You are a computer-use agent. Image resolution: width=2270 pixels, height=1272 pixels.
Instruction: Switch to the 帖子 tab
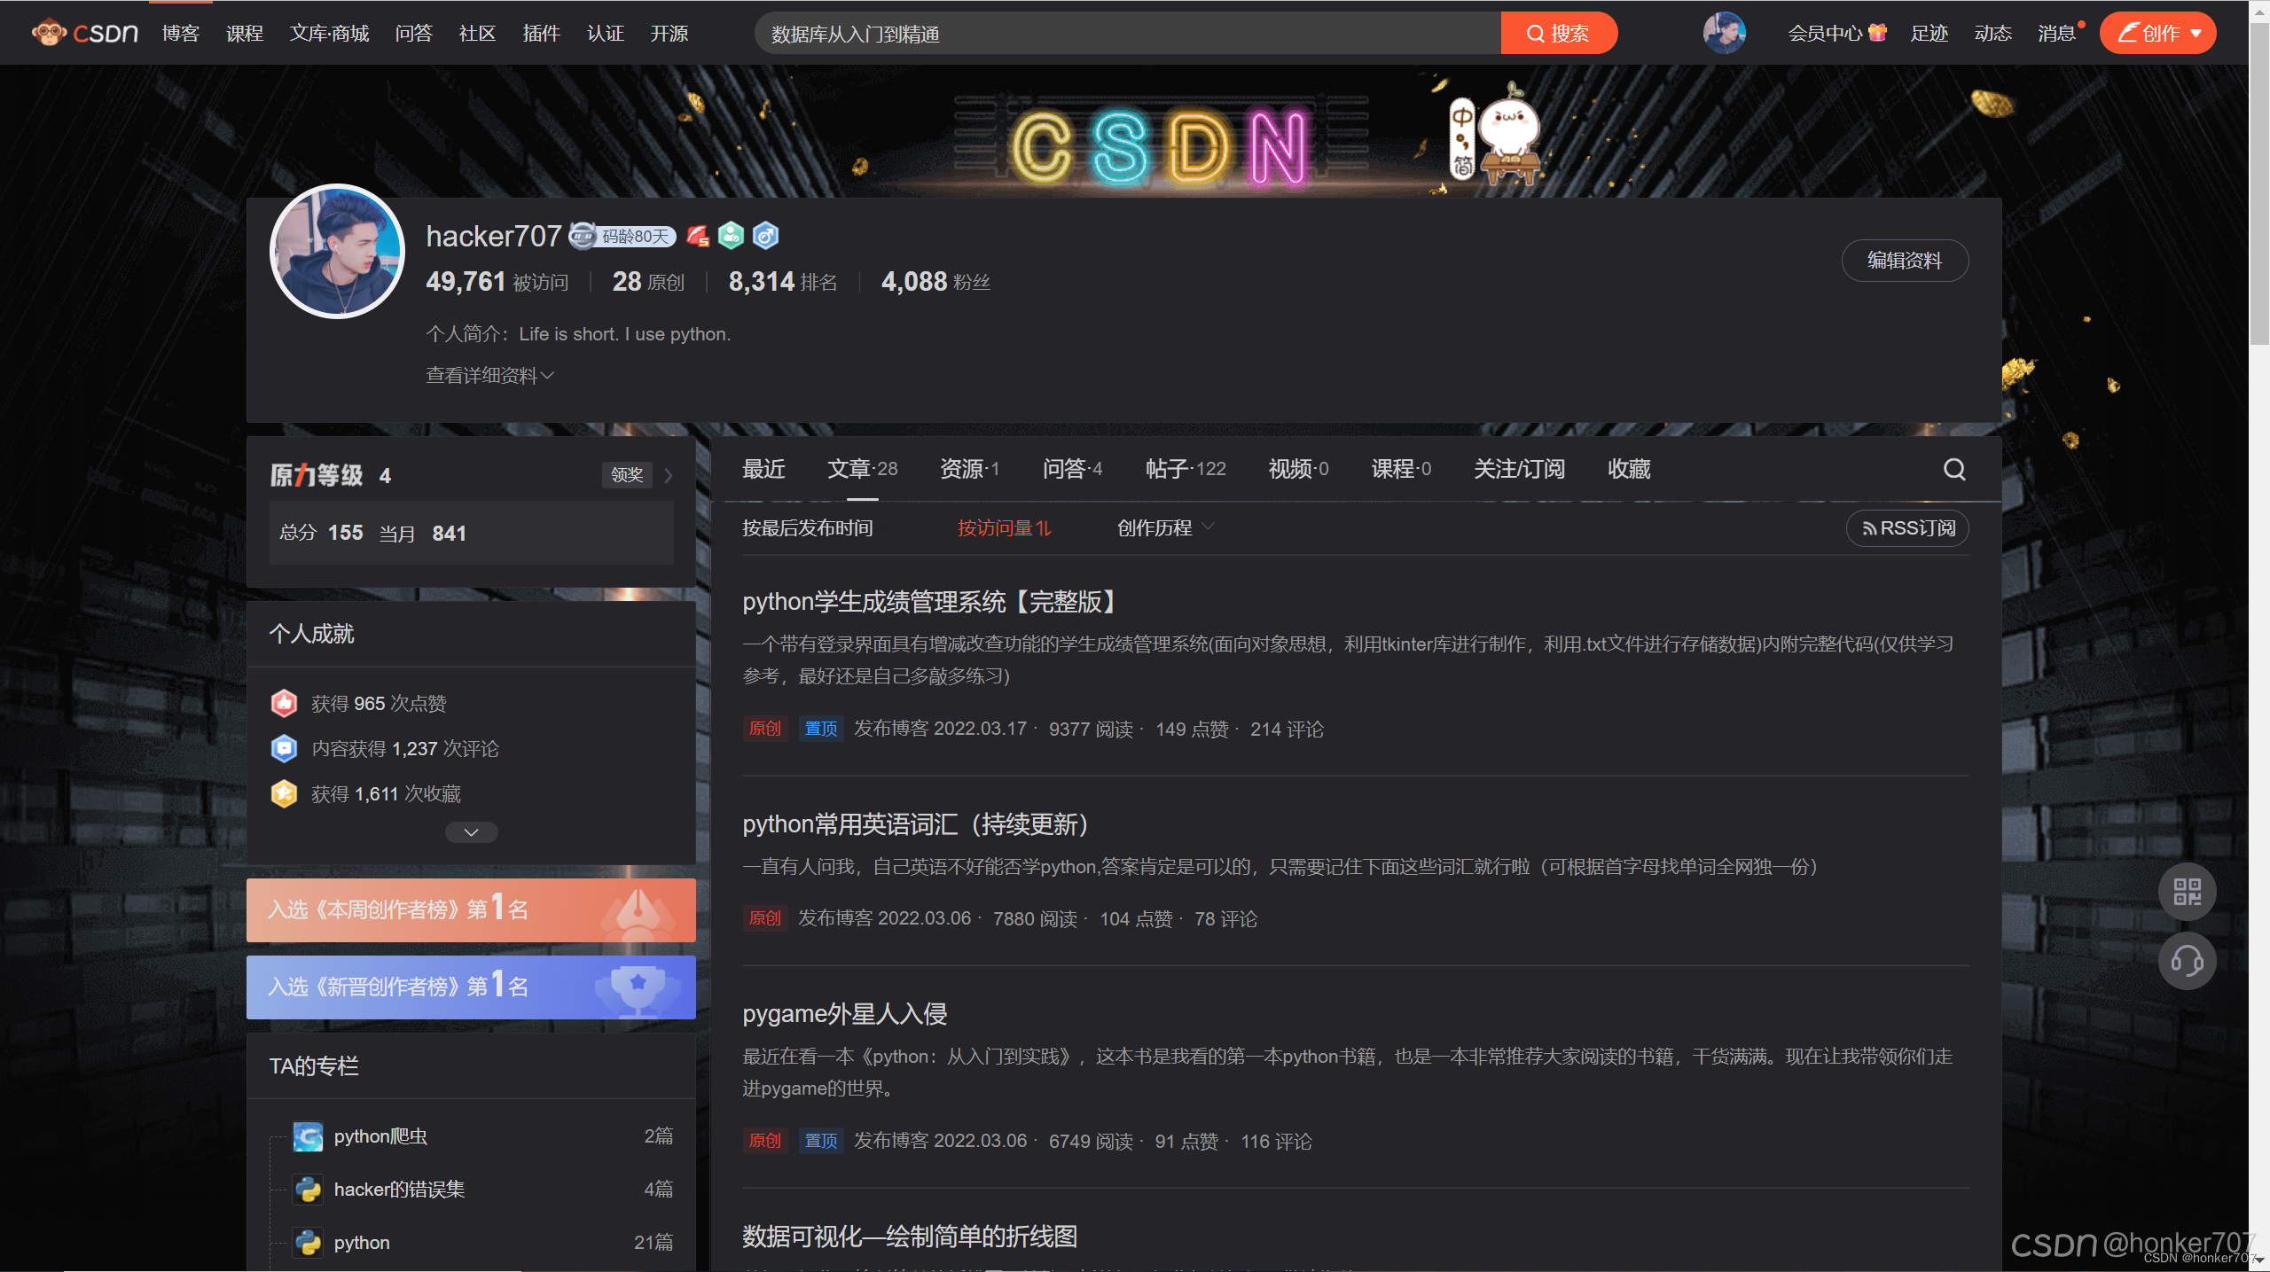tap(1185, 469)
